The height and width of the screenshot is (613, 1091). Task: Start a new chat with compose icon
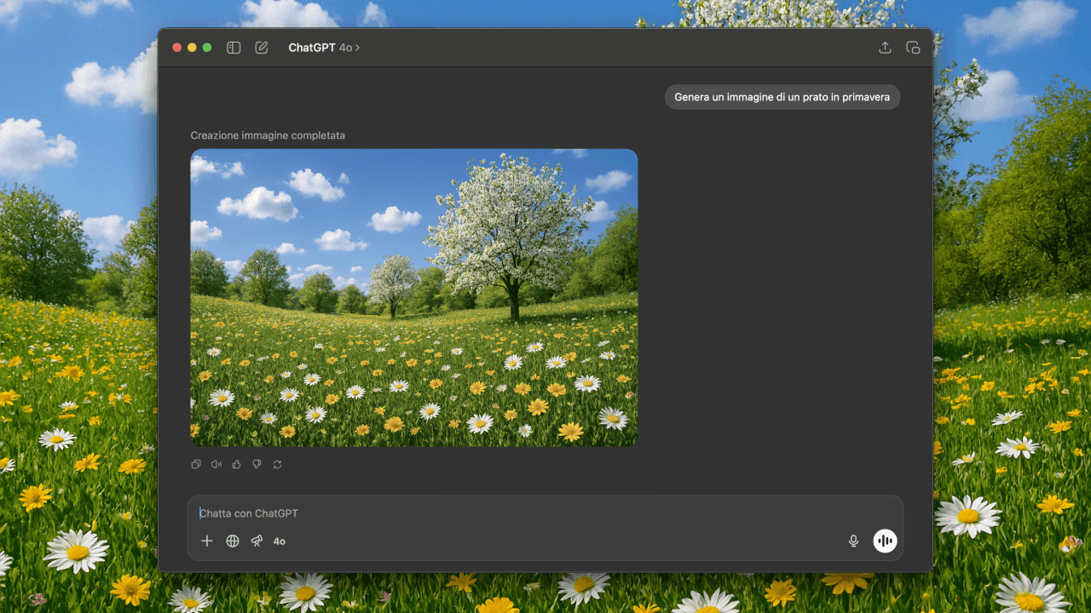262,48
